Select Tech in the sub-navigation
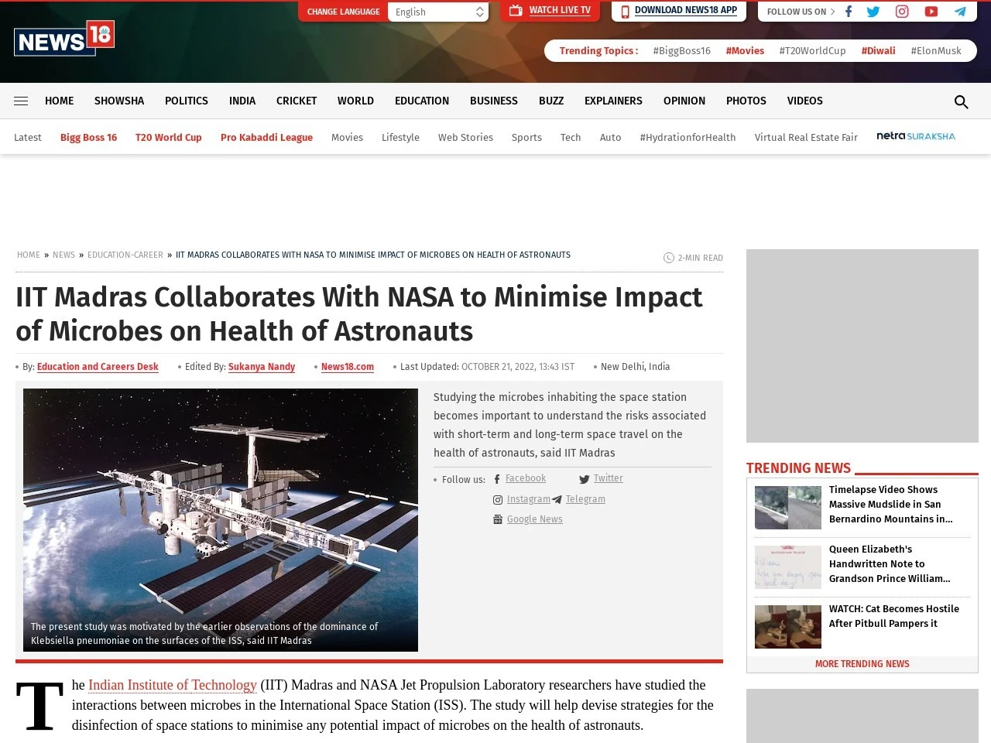This screenshot has width=991, height=743. (x=571, y=137)
